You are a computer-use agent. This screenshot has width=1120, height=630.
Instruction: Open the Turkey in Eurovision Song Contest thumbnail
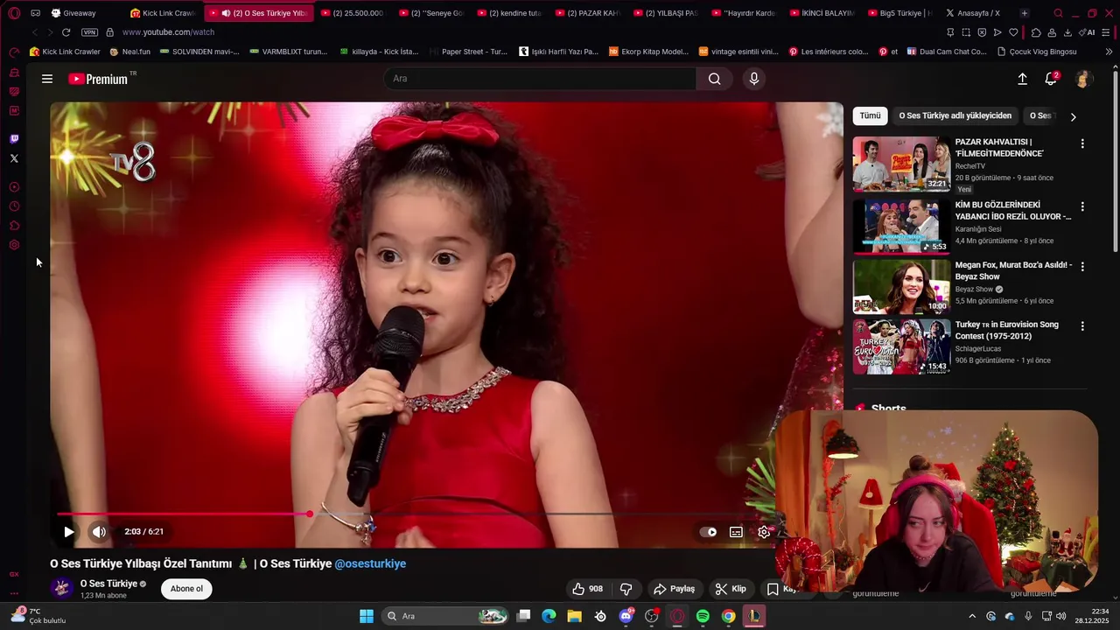point(901,346)
